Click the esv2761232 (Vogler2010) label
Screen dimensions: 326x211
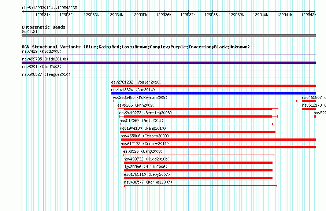click(x=136, y=82)
